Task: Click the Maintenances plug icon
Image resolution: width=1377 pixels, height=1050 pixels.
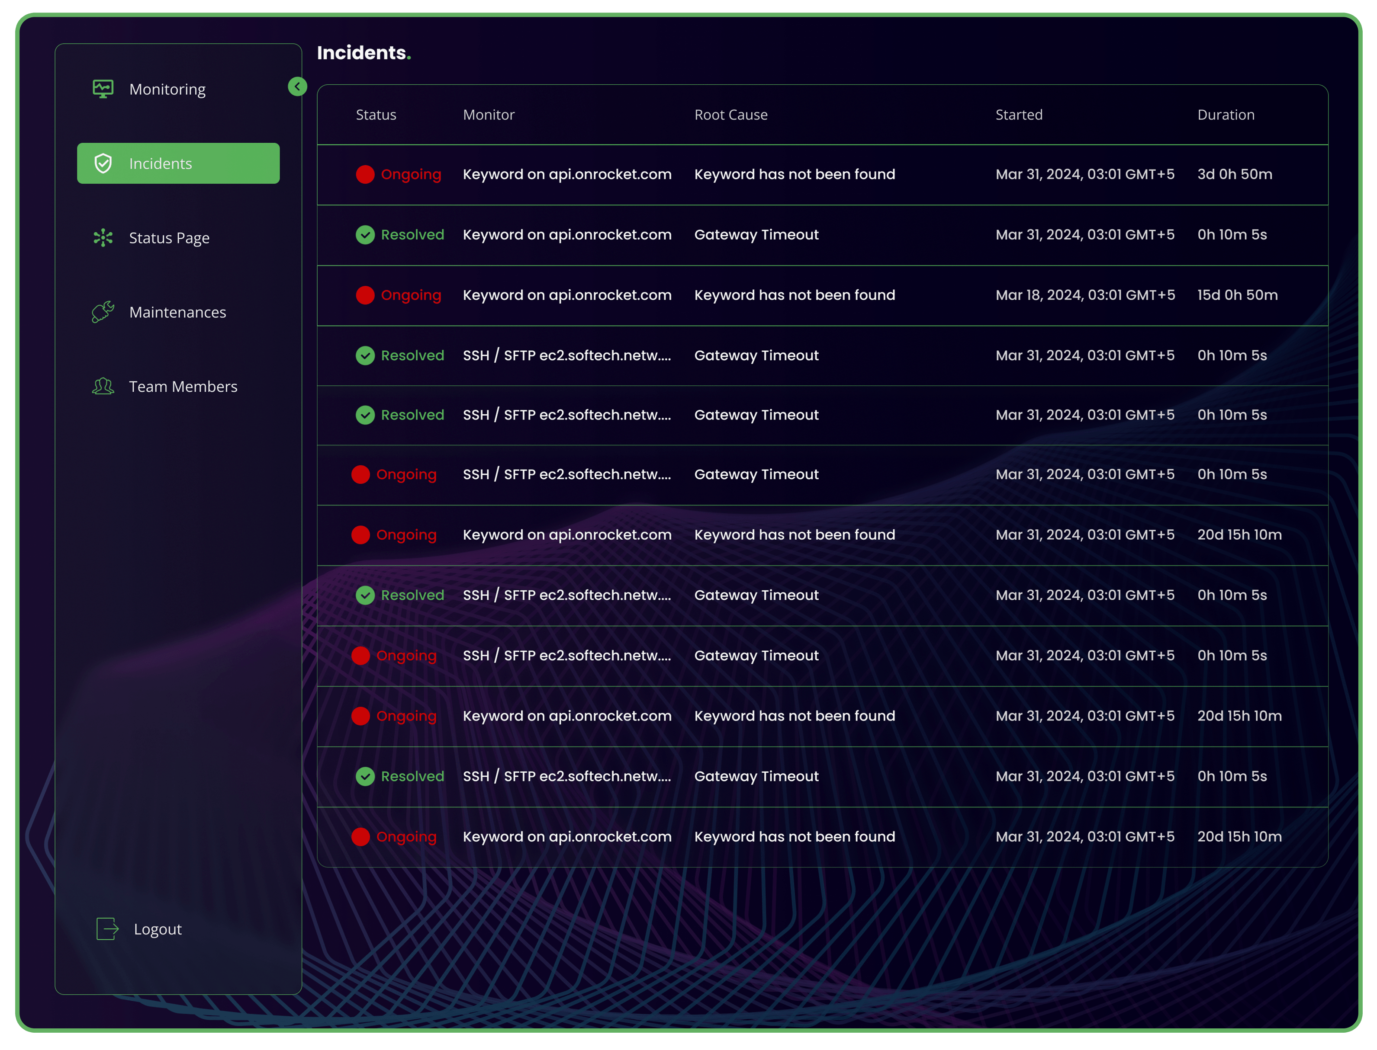Action: (103, 311)
